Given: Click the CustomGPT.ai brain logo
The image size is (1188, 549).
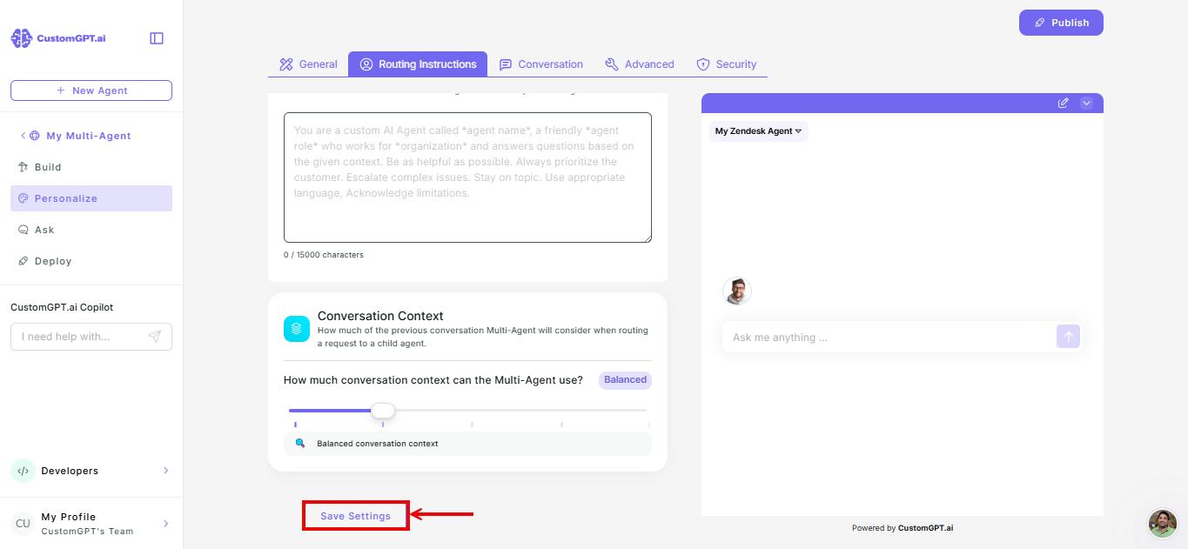Looking at the screenshot, I should (x=21, y=38).
